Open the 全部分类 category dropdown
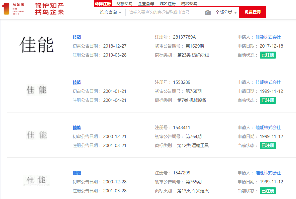The width and height of the screenshot is (296, 199). pos(226,12)
